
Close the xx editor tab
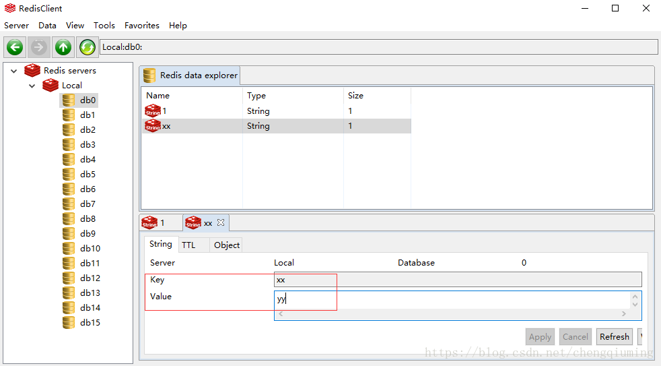[221, 222]
